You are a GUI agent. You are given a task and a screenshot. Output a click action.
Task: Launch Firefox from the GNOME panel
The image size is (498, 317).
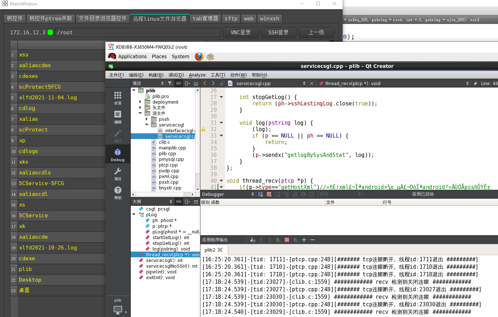[199, 56]
